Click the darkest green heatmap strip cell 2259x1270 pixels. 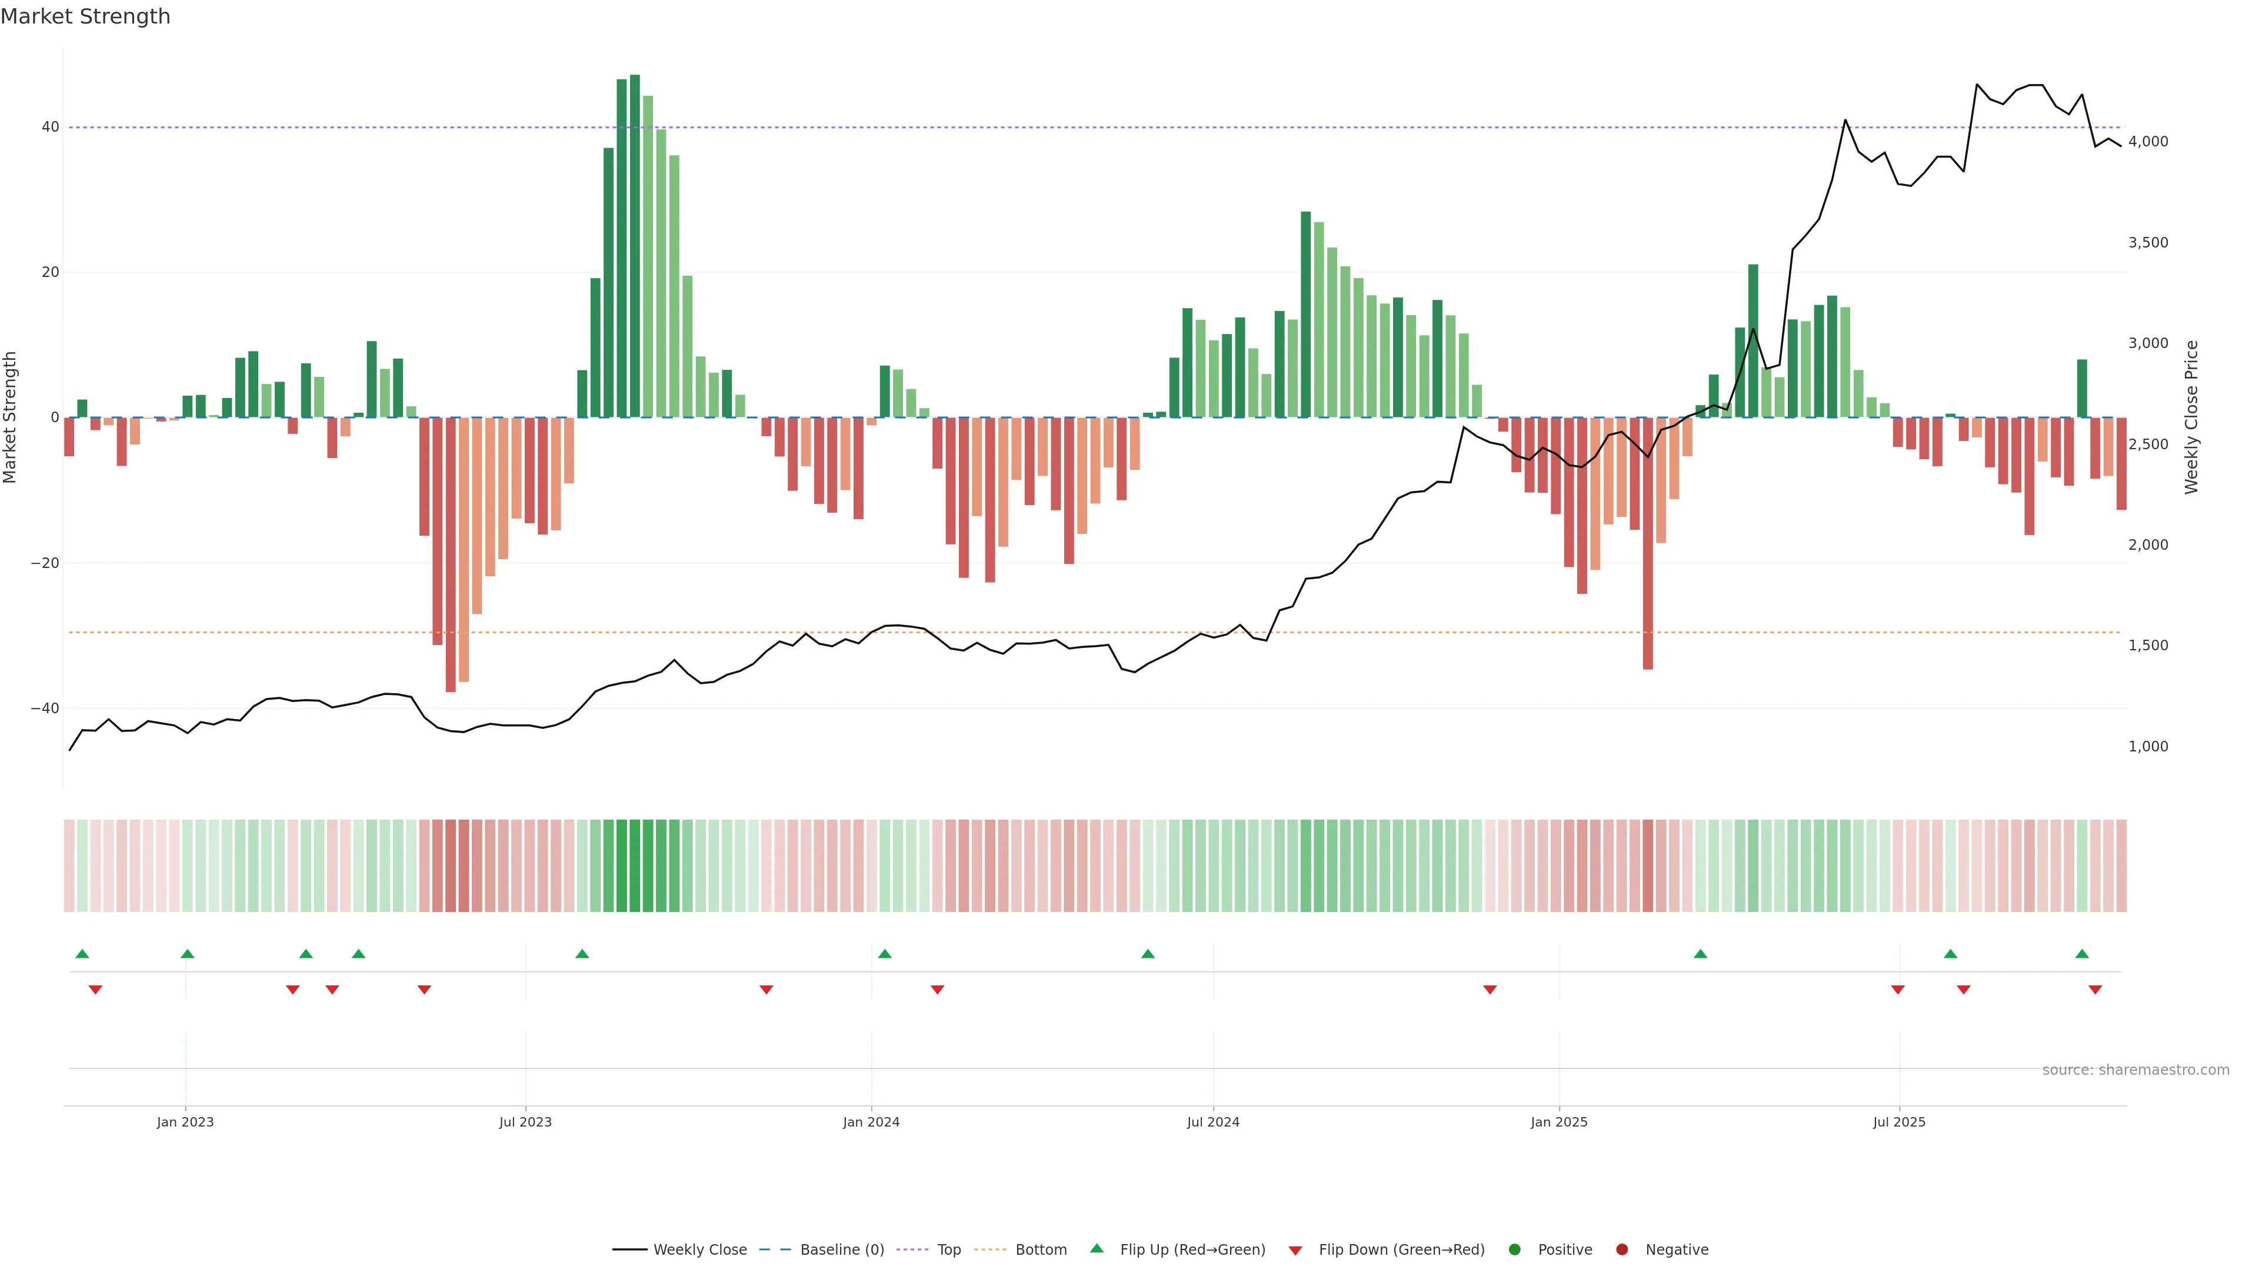[x=635, y=865]
